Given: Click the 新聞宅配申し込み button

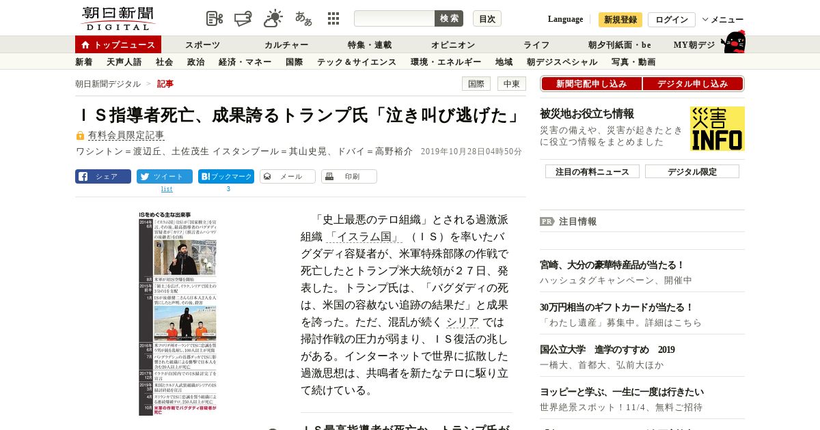Looking at the screenshot, I should tap(591, 84).
